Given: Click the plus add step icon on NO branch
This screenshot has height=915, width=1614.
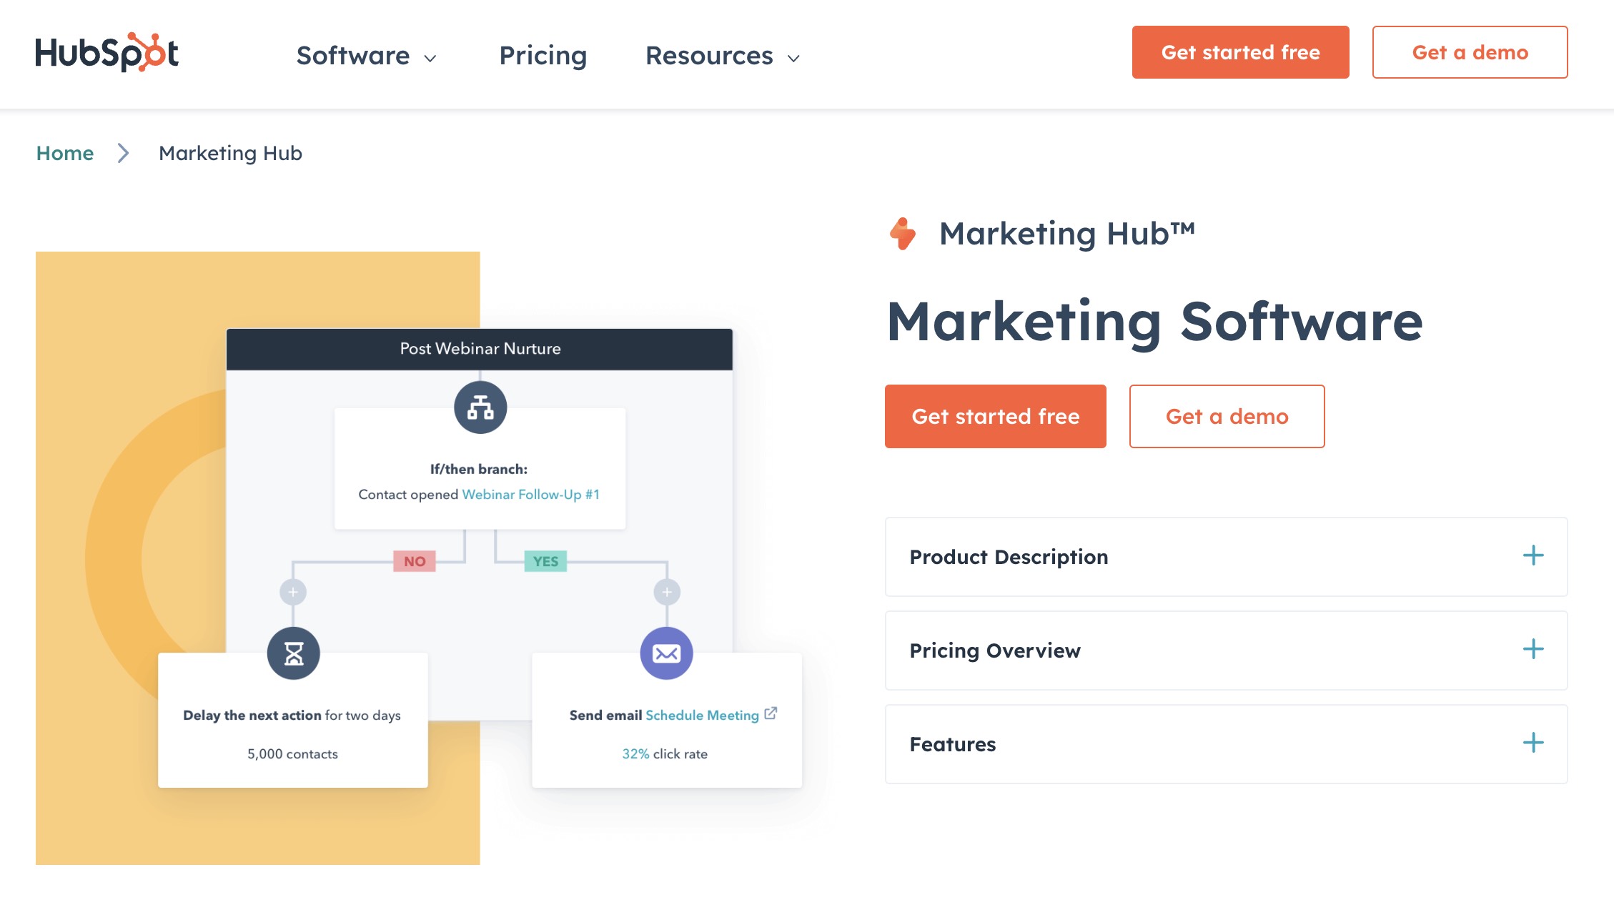Looking at the screenshot, I should (292, 591).
